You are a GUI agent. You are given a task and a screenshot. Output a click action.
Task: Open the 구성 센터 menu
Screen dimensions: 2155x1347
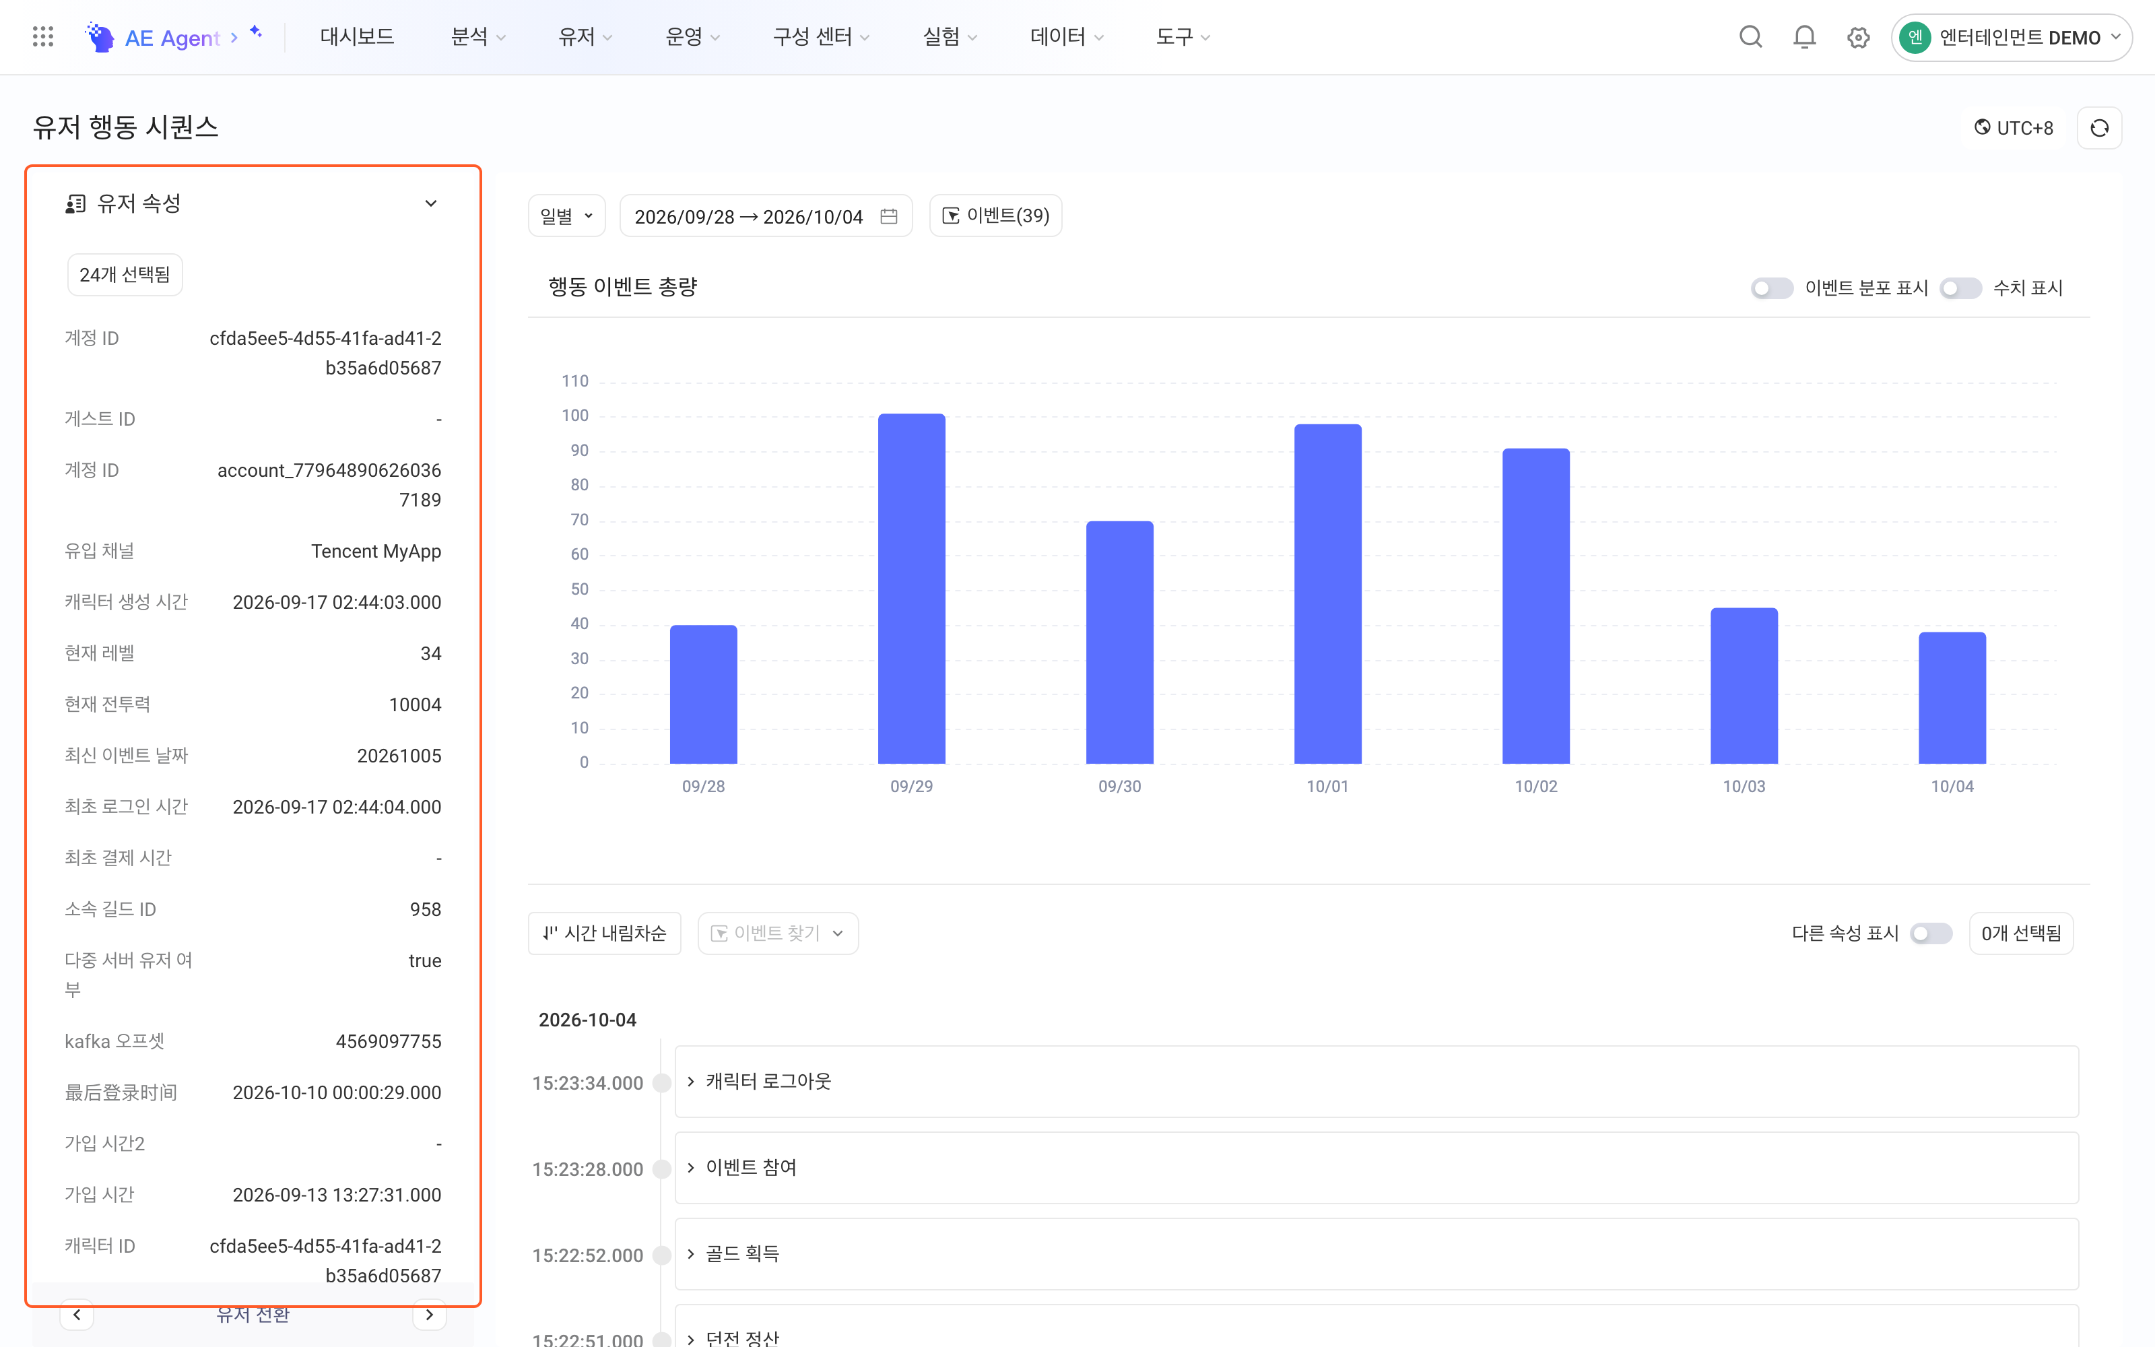click(x=820, y=36)
